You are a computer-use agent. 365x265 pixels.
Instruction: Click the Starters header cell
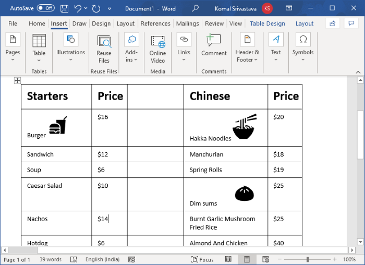56,97
